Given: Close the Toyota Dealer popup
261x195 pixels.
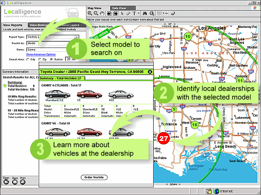Looking at the screenshot, I should tap(150, 72).
